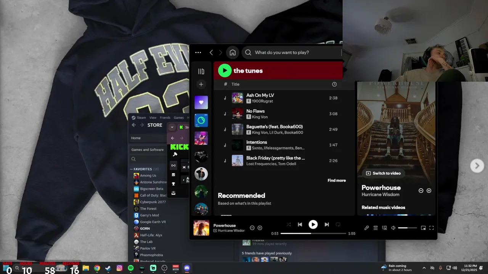This screenshot has width=488, height=274.
Task: Click the Home button in Steam library
Action: [148, 138]
